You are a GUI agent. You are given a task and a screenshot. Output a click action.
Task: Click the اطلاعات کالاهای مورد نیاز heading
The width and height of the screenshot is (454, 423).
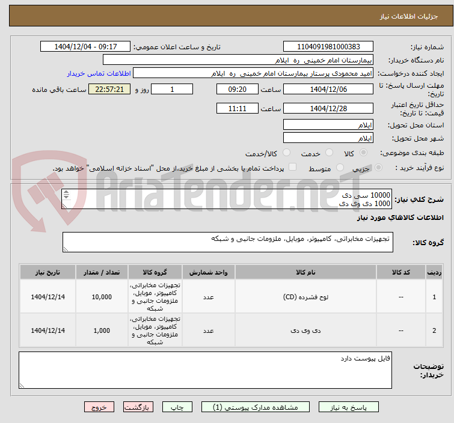coord(400,218)
